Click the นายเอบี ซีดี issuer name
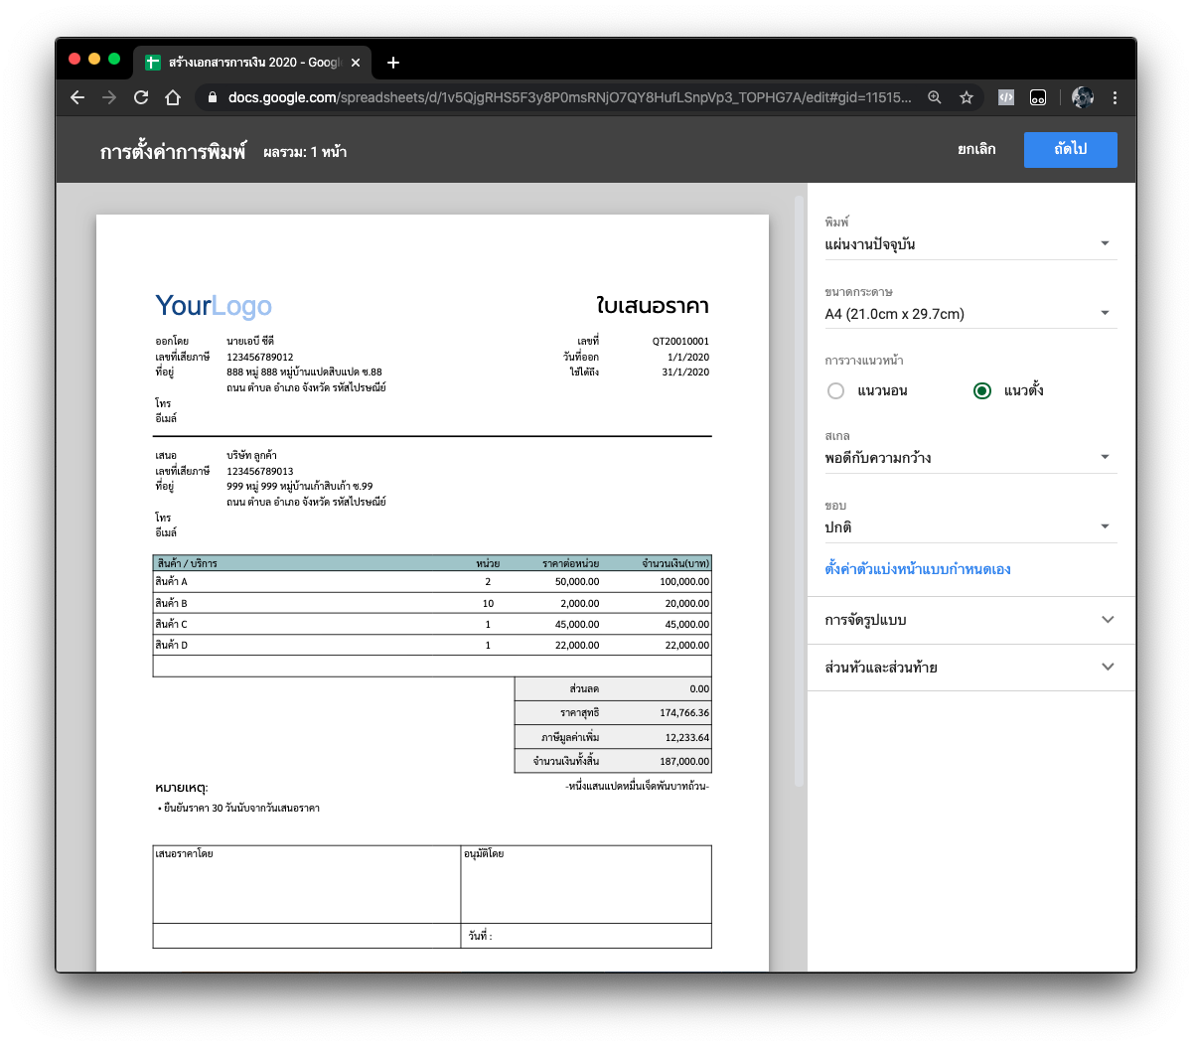 coord(250,341)
